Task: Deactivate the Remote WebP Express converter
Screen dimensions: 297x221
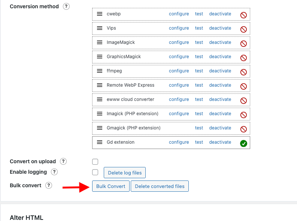Action: pos(220,85)
